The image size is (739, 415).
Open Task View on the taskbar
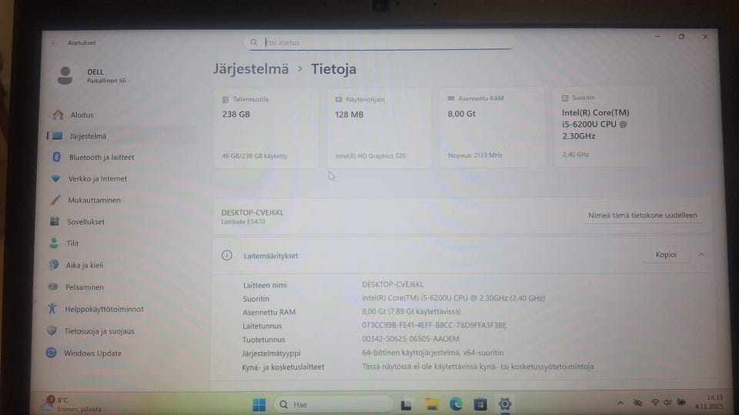tap(406, 405)
